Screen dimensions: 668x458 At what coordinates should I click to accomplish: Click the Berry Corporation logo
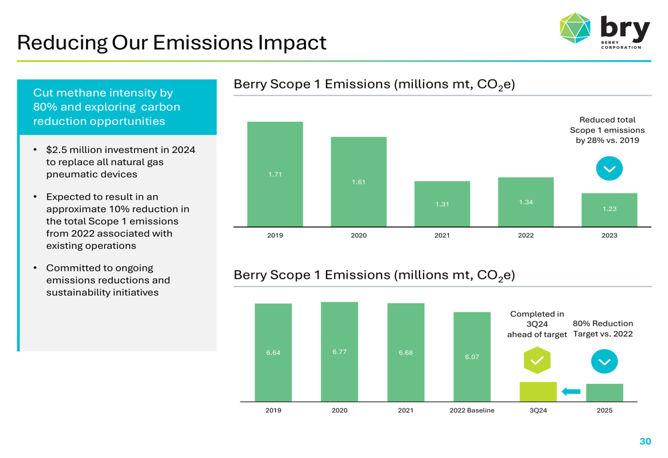[605, 30]
